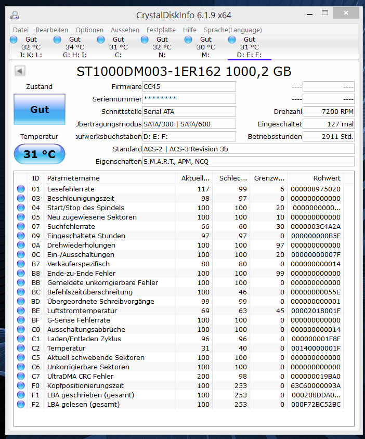Click the blue Gut health status button
This screenshot has width=365, height=439.
[x=40, y=109]
